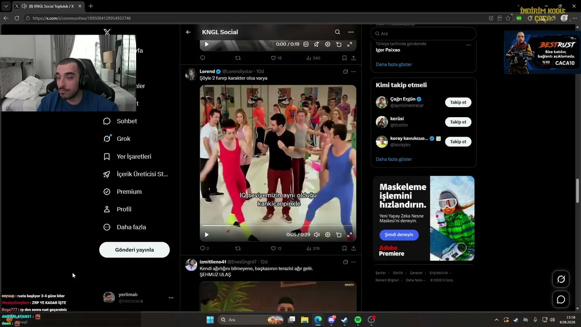Enter fullscreen on Lorend's video

(x=350, y=235)
